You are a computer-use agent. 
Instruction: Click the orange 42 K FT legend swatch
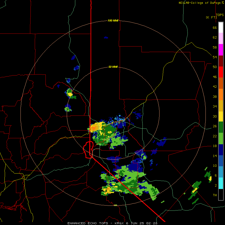(x=221, y=94)
